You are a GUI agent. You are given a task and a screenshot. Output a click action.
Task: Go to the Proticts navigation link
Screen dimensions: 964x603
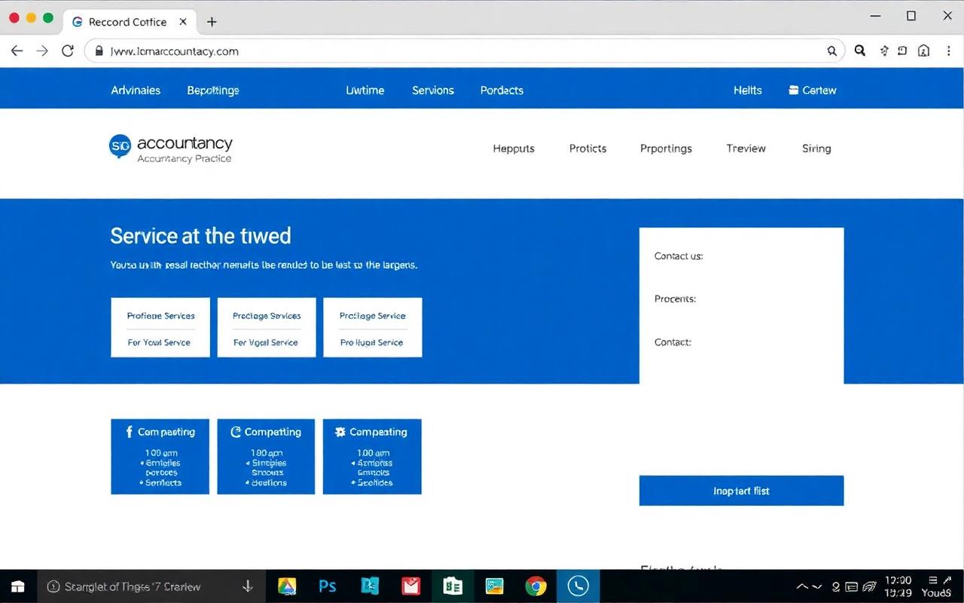(587, 148)
